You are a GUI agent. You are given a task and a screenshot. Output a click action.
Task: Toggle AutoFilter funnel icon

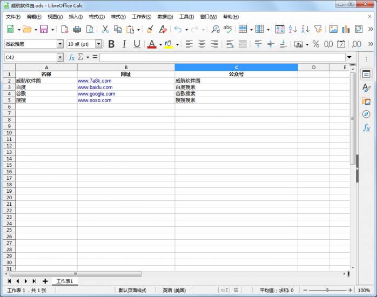tap(318, 29)
